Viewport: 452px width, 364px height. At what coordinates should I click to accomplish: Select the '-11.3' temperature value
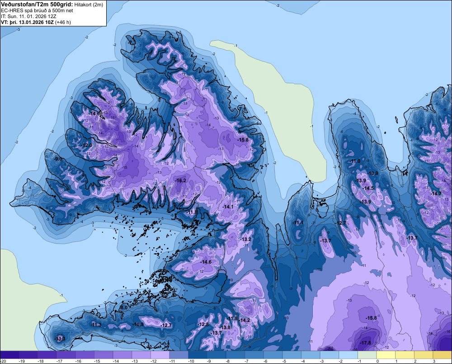96,325
